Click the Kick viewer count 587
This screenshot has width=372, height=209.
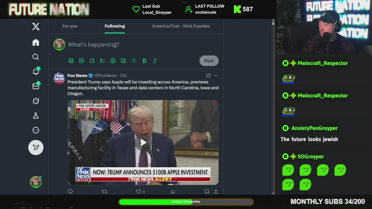coord(243,9)
